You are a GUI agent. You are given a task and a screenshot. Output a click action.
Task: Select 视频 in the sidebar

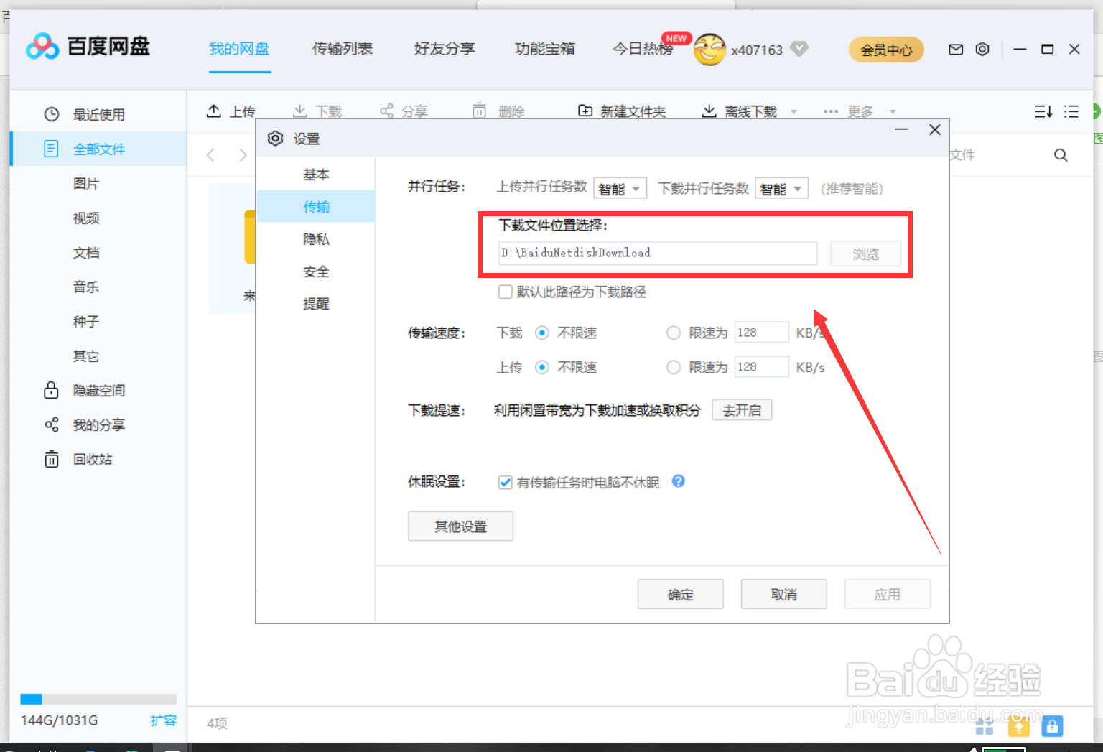pyautogui.click(x=86, y=218)
